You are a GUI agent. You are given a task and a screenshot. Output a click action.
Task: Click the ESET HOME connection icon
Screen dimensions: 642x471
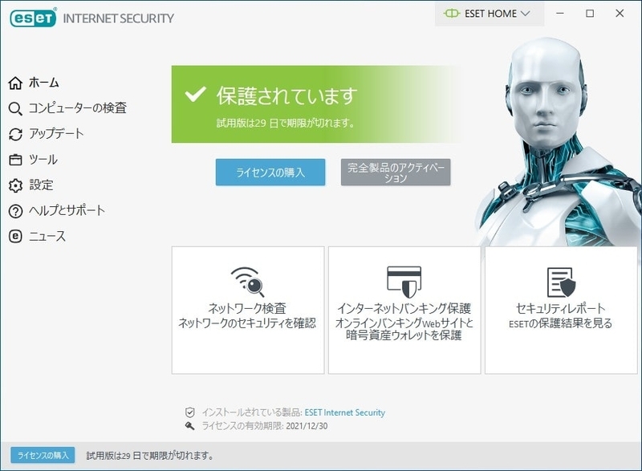coord(452,14)
